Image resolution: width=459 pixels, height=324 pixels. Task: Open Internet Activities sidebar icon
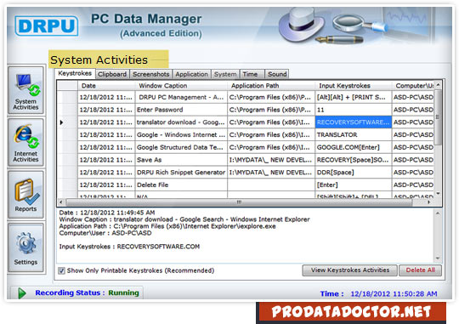[x=25, y=142]
